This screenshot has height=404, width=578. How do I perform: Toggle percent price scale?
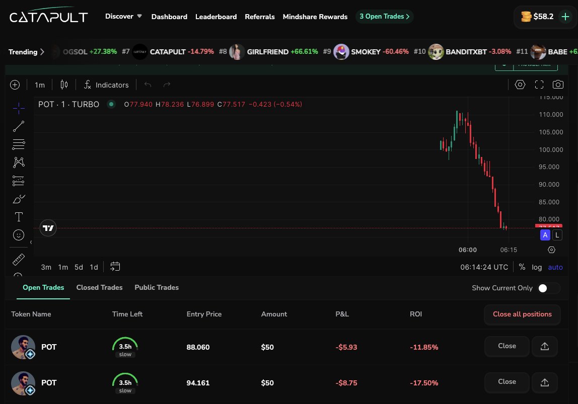pyautogui.click(x=522, y=267)
